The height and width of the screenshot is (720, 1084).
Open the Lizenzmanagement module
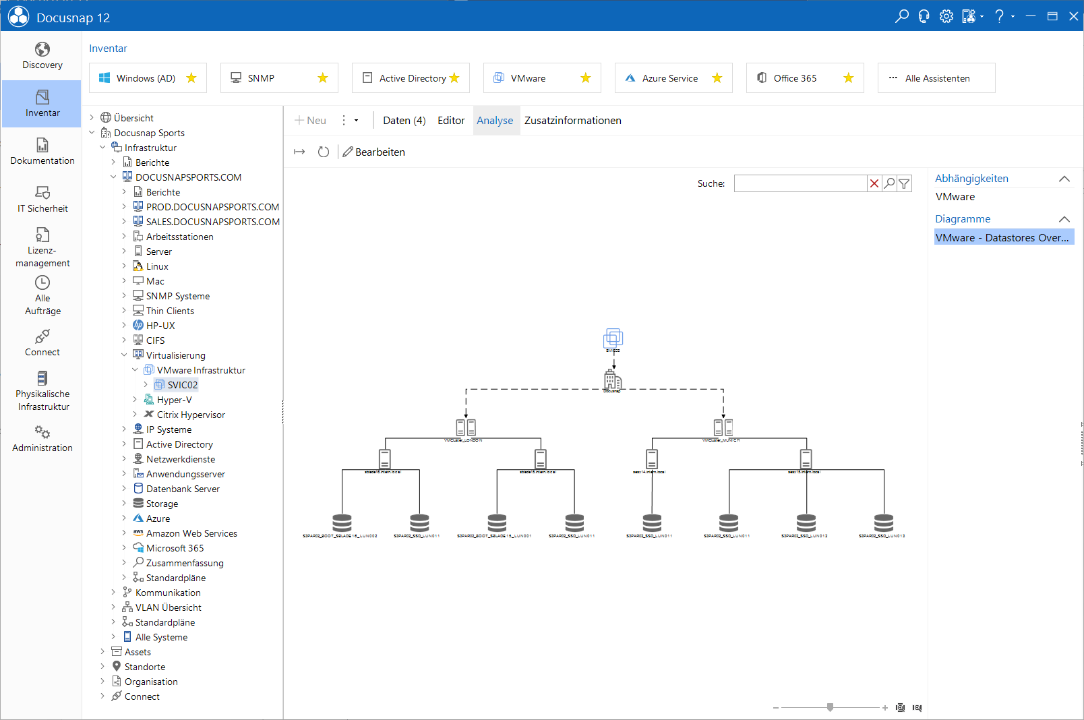pyautogui.click(x=42, y=247)
